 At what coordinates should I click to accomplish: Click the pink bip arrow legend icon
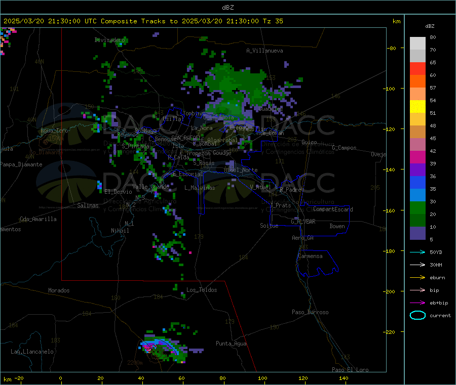[417, 290]
